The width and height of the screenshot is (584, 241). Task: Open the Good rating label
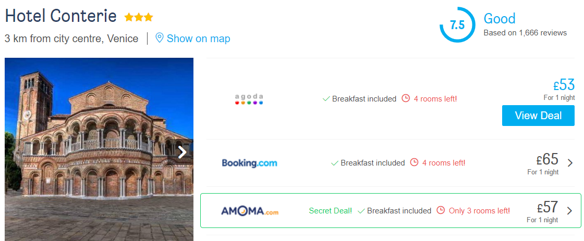(x=500, y=19)
